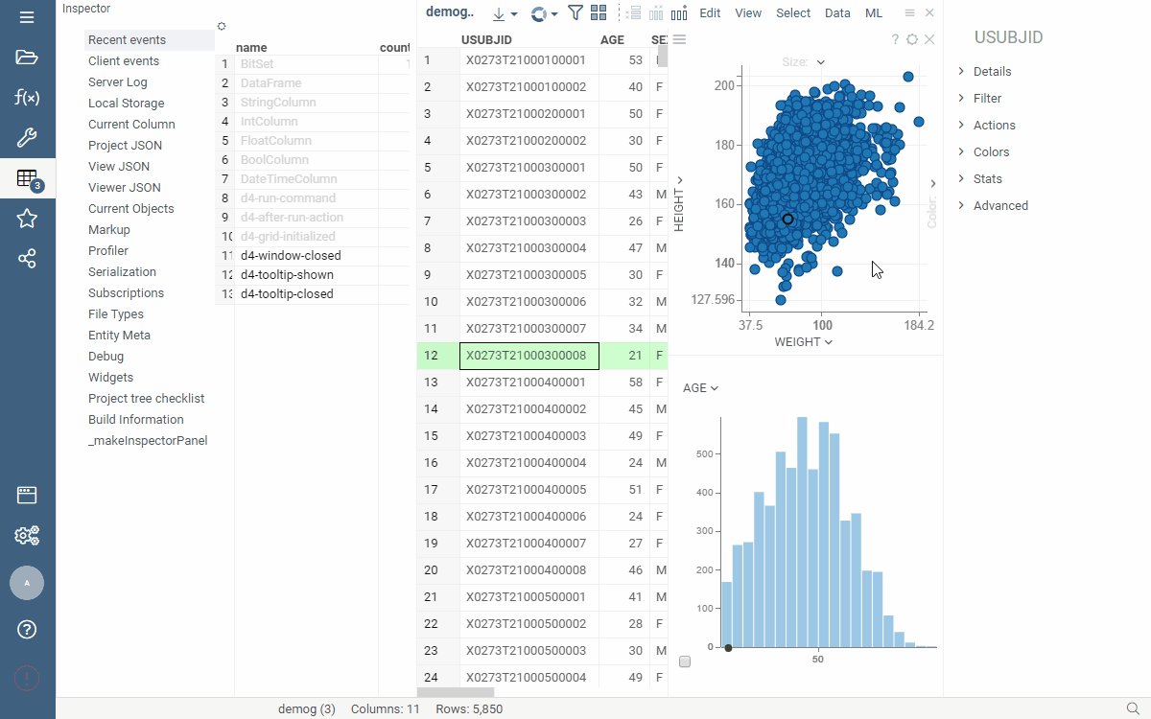Click the Help question mark in the sidebar
Viewport: 1151px width, 719px height.
[27, 630]
